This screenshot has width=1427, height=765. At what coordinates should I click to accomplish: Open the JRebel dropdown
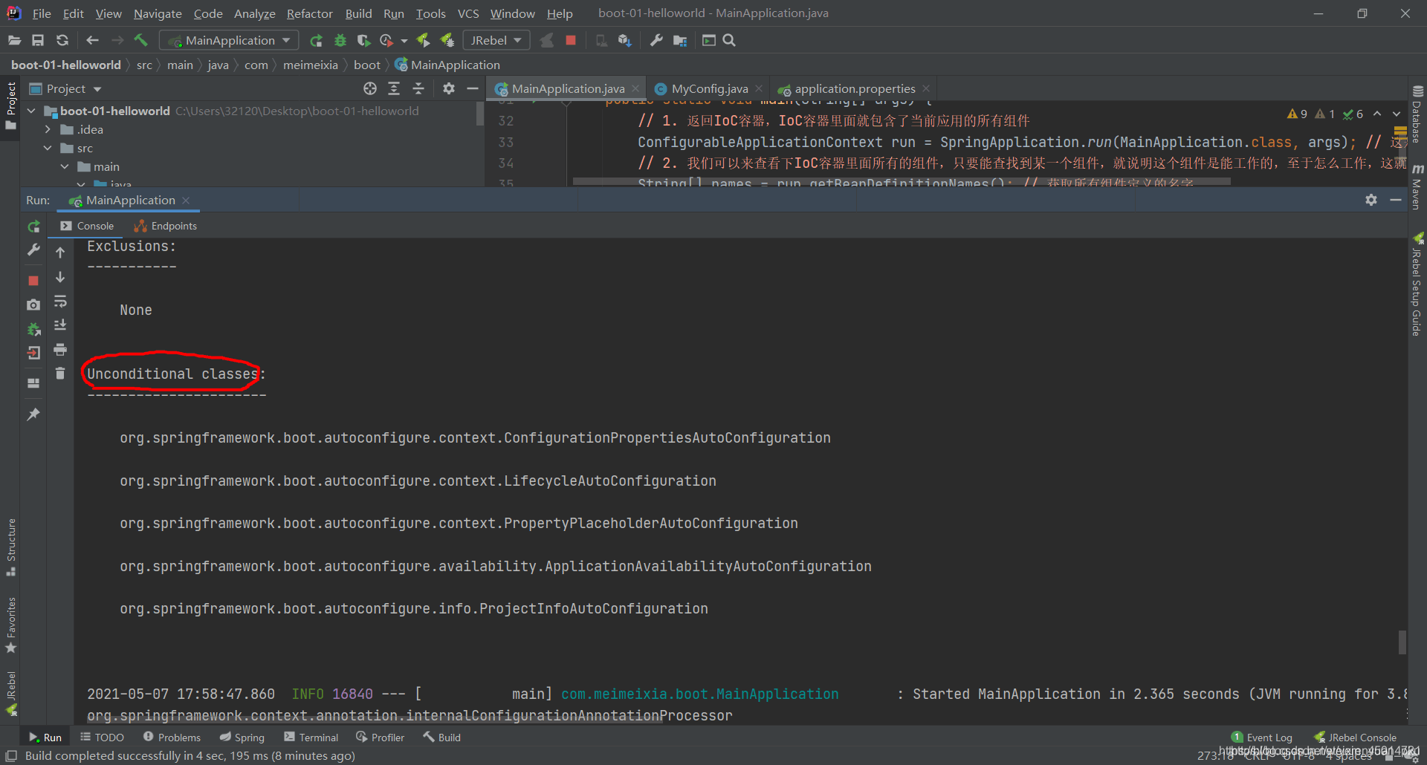coord(496,40)
